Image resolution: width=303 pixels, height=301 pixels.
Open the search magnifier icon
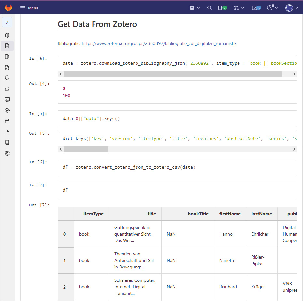(209, 8)
